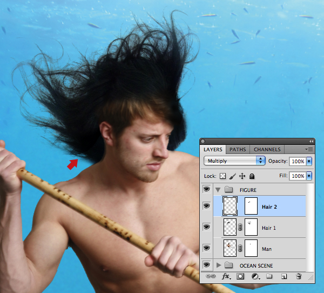Expand the OCEAN SCENE group
This screenshot has height=293, width=324.
[219, 265]
